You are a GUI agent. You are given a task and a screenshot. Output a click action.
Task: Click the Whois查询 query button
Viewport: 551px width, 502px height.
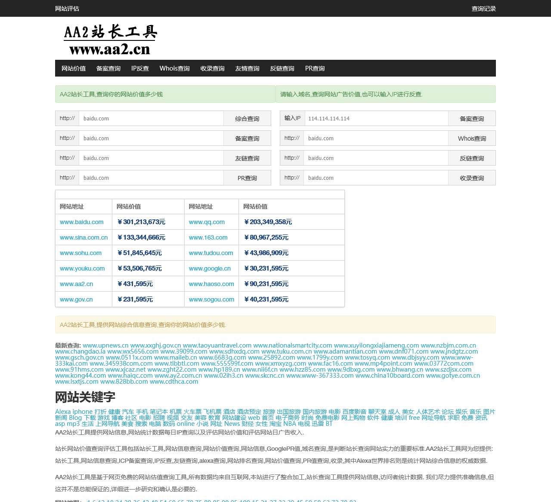coord(472,138)
